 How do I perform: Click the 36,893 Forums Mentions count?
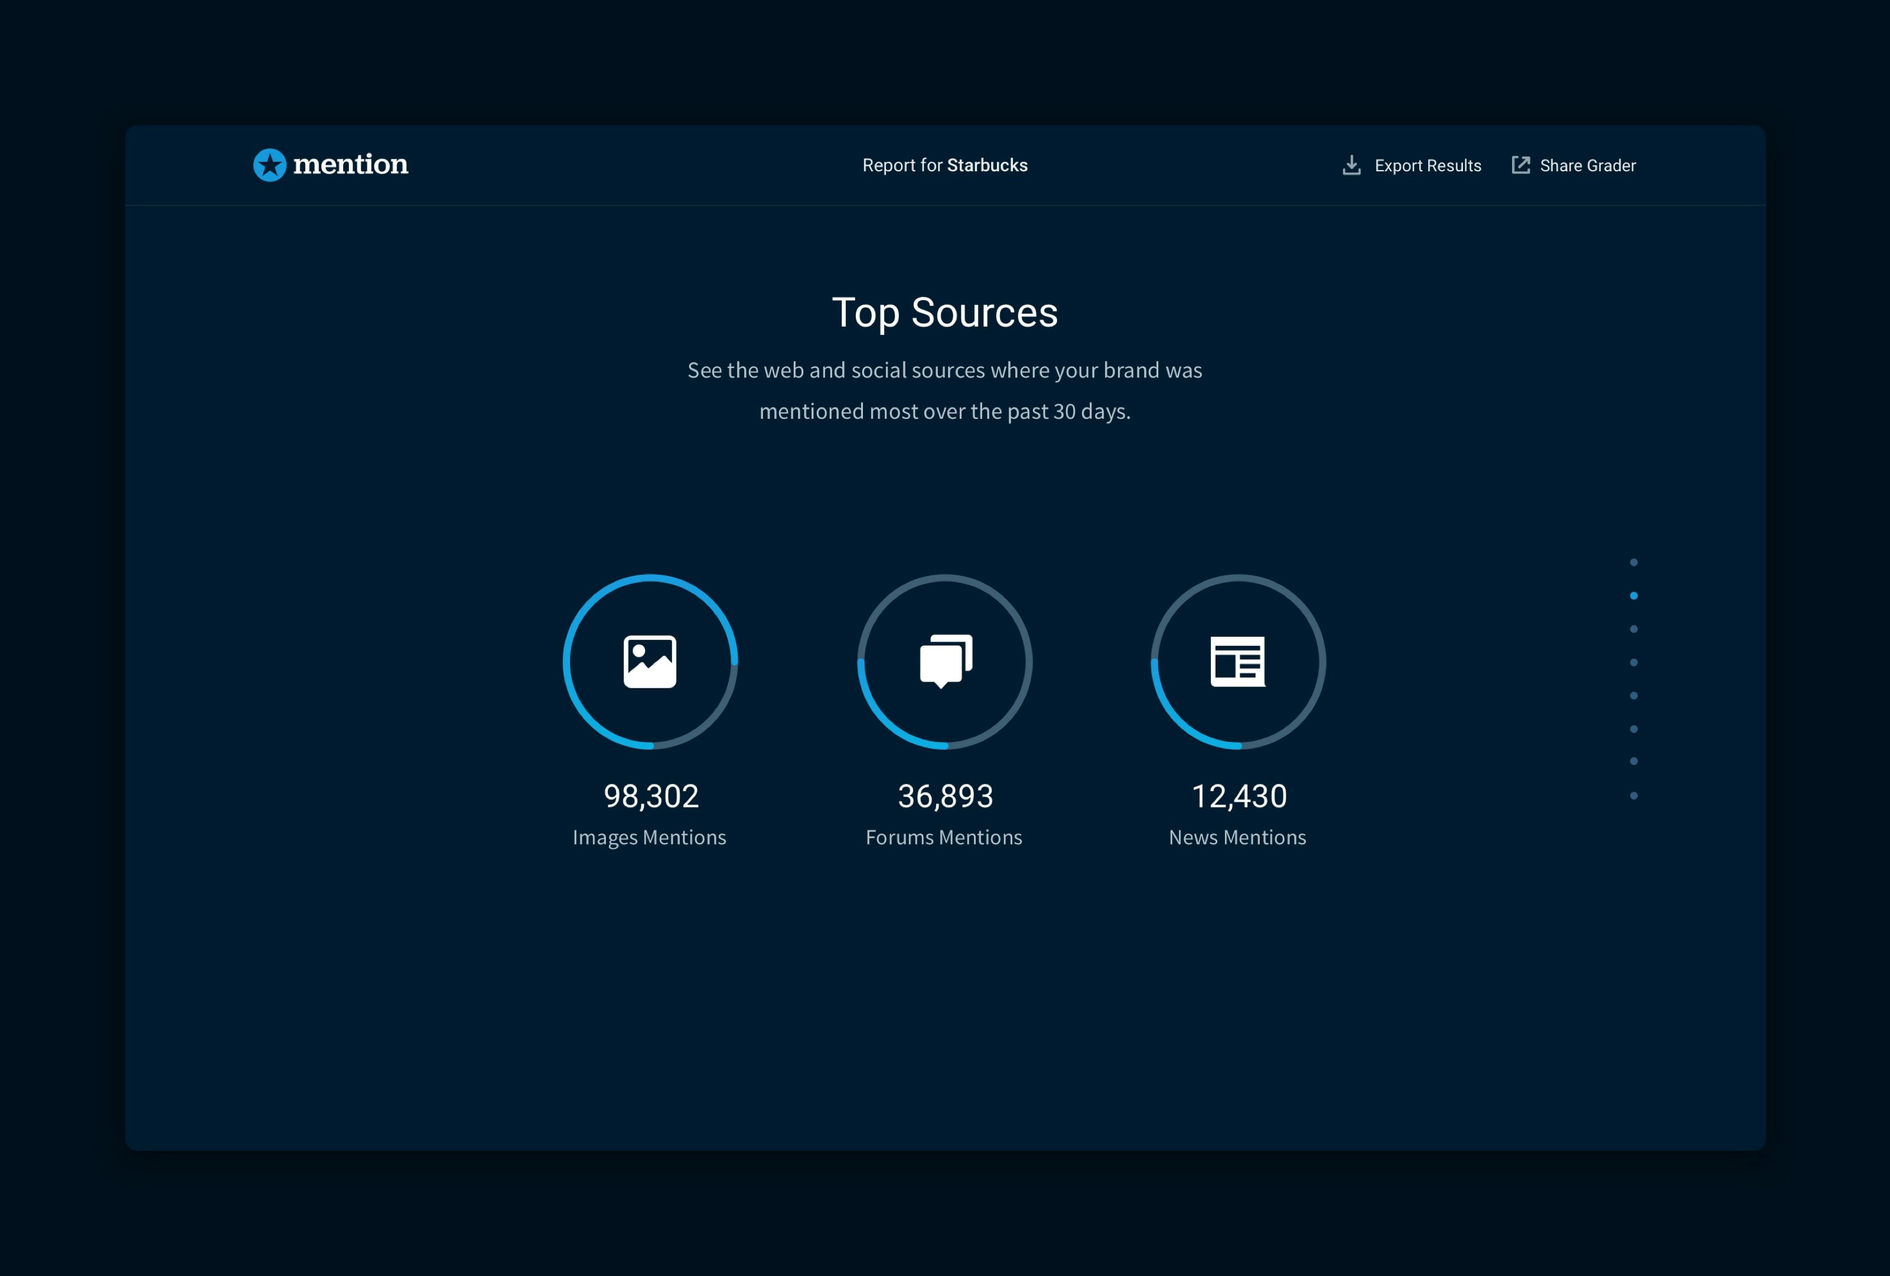(945, 796)
